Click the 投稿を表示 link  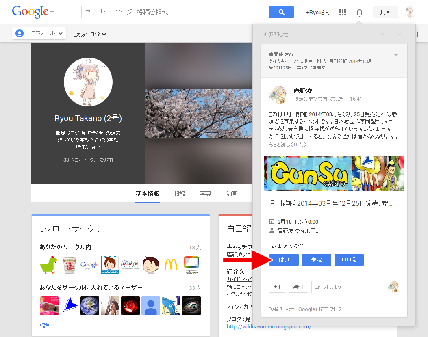click(x=281, y=309)
